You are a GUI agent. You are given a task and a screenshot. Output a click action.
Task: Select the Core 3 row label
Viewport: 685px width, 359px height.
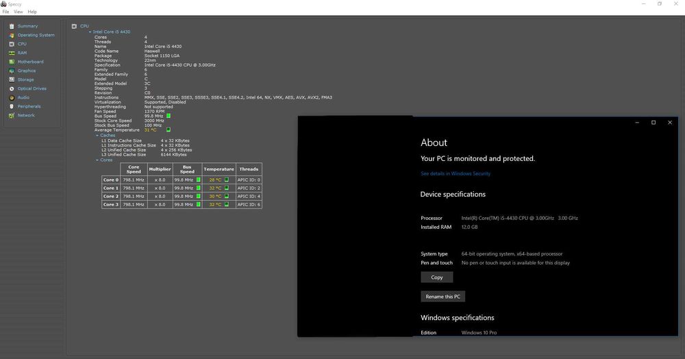coord(111,204)
